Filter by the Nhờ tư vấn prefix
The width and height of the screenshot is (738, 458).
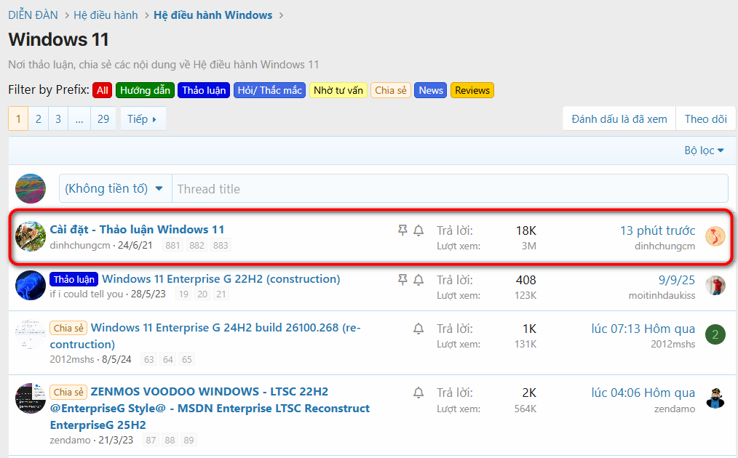tap(338, 90)
